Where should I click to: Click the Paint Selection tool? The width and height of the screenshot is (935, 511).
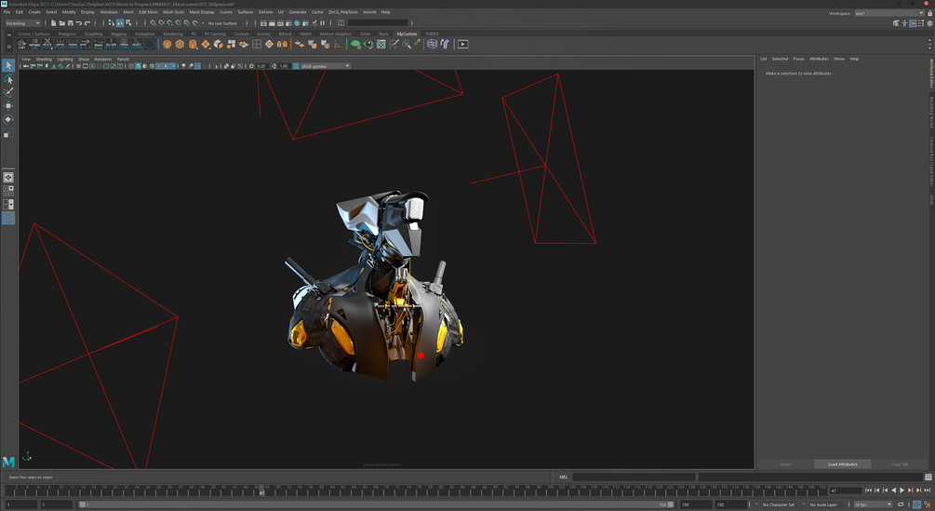click(x=8, y=92)
